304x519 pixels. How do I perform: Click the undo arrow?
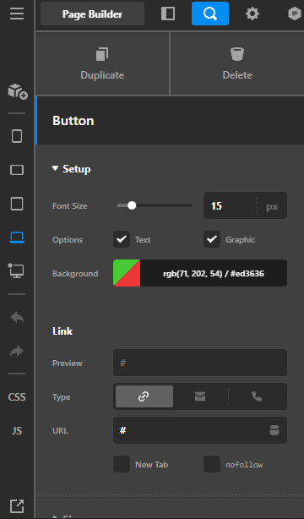[17, 318]
